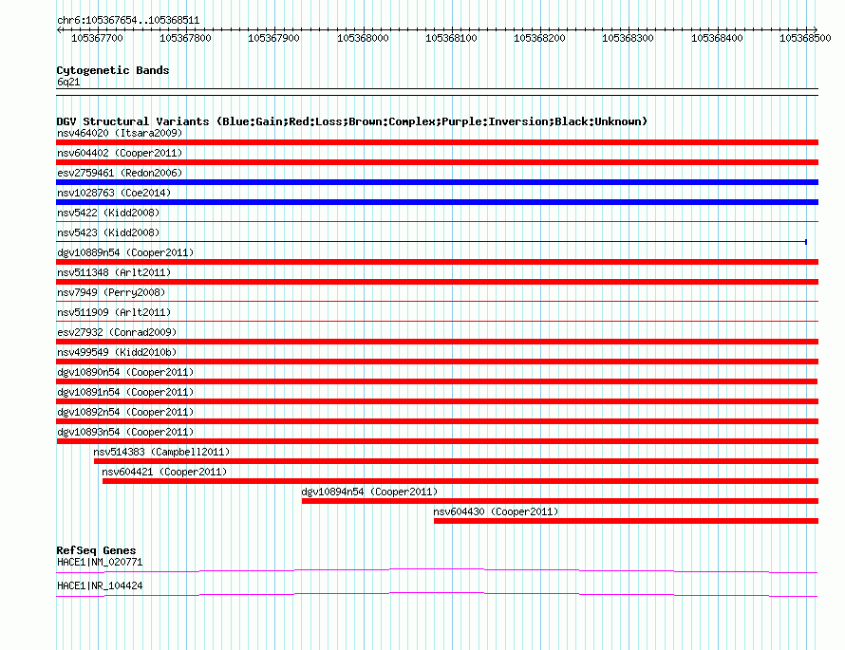Click the Cytogenetic Bands track title

[113, 70]
